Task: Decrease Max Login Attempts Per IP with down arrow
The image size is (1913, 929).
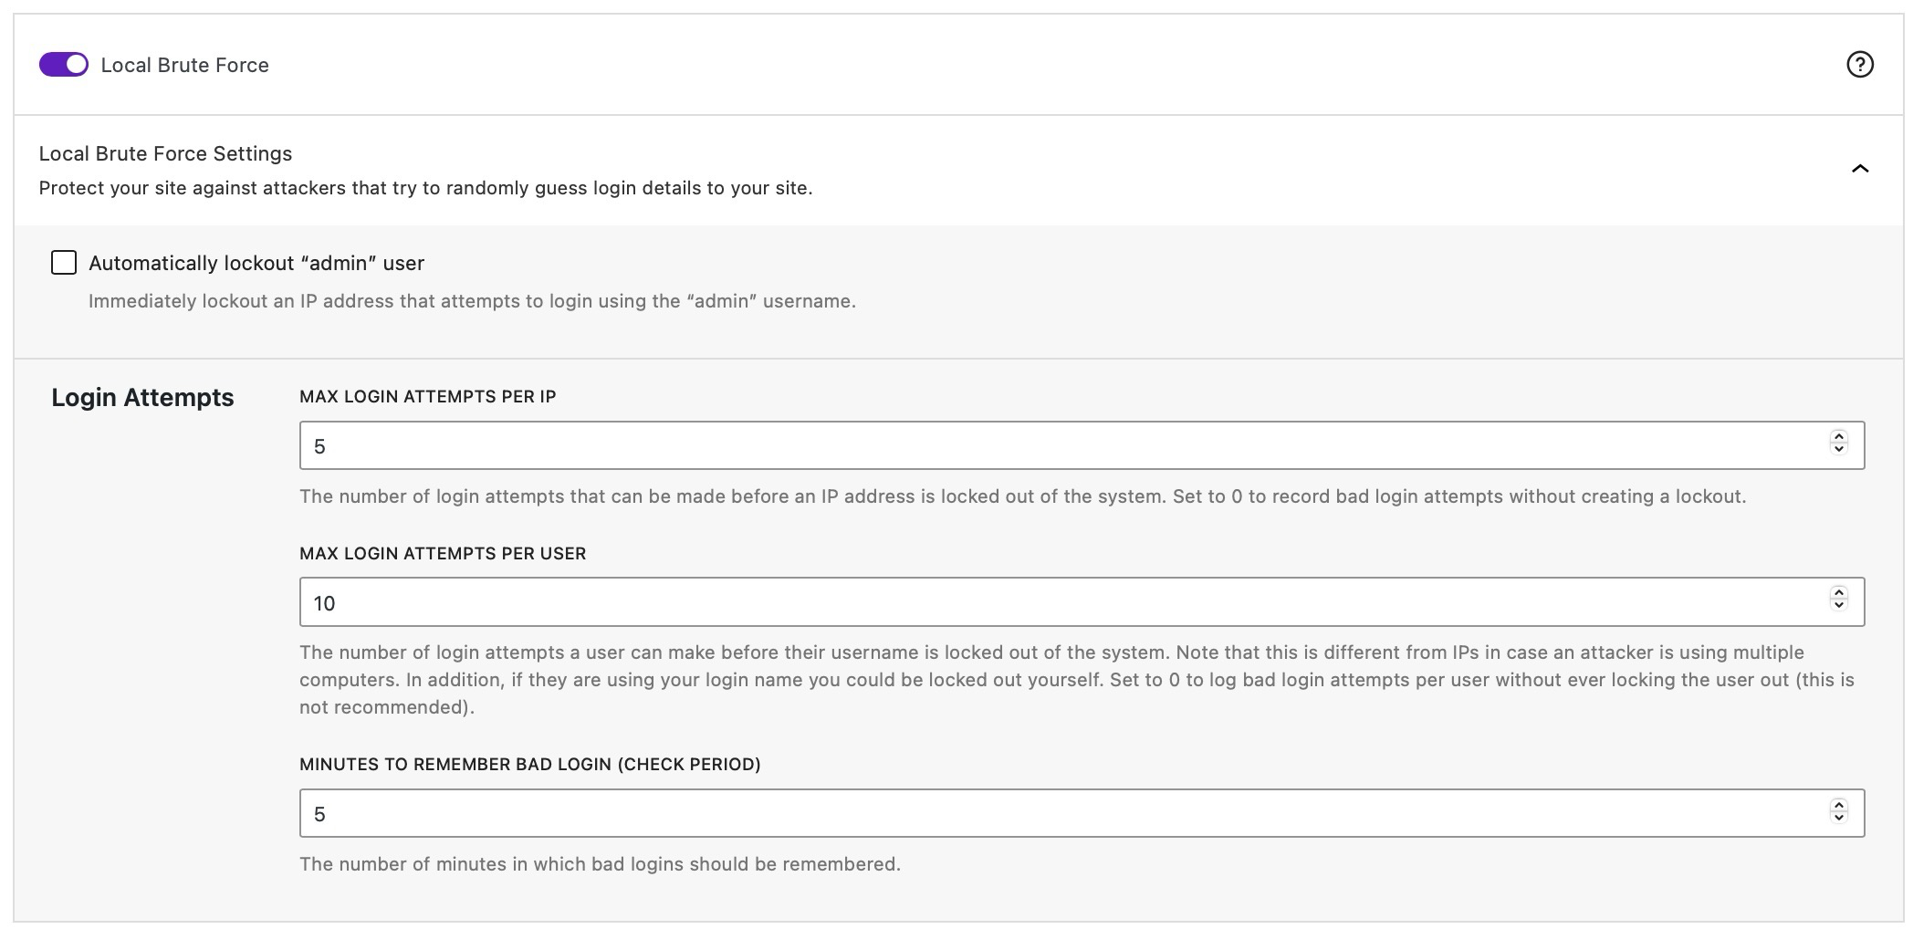Action: 1839,449
